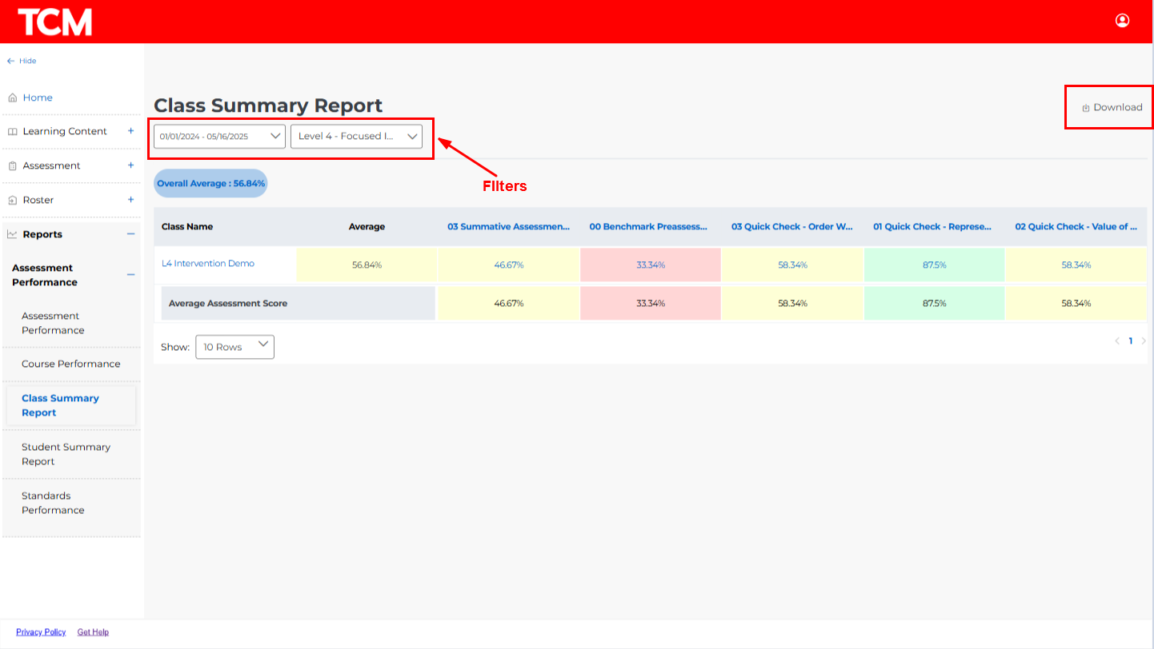Open the L4 Intervention Demo class link
Screen dimensions: 1154x649
coord(208,264)
